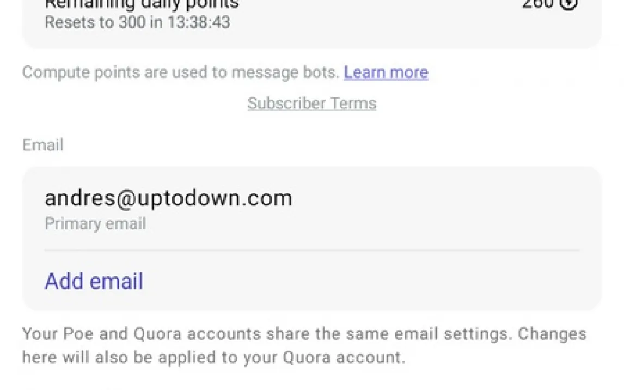Click the Email section heading
The image size is (624, 390).
tap(42, 145)
